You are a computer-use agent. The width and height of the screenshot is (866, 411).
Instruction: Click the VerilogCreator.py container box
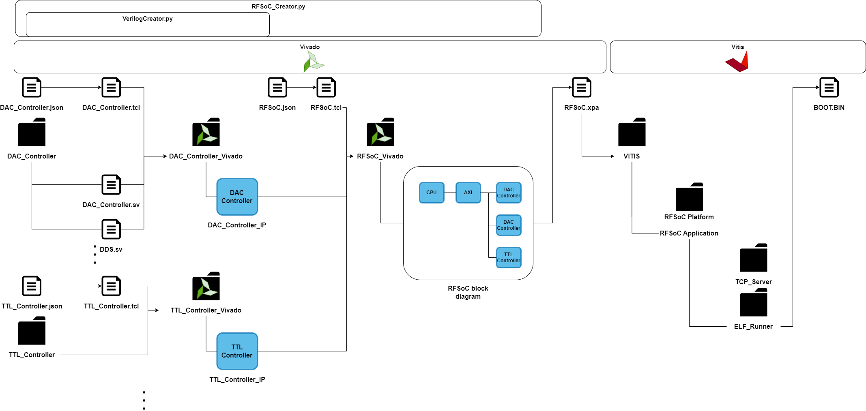coord(148,24)
